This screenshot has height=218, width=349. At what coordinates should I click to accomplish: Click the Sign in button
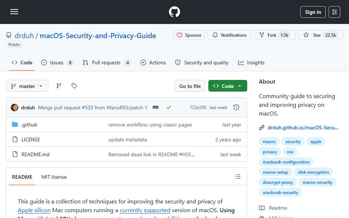(313, 12)
